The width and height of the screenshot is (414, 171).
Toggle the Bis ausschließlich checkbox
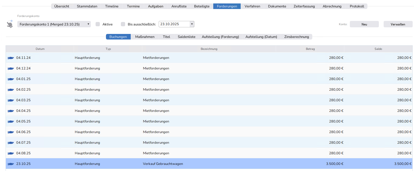(x=123, y=24)
